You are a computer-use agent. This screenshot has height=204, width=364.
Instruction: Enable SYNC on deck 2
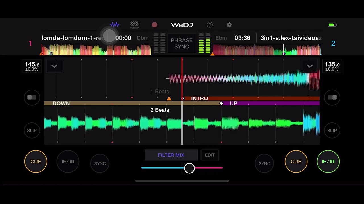click(264, 163)
